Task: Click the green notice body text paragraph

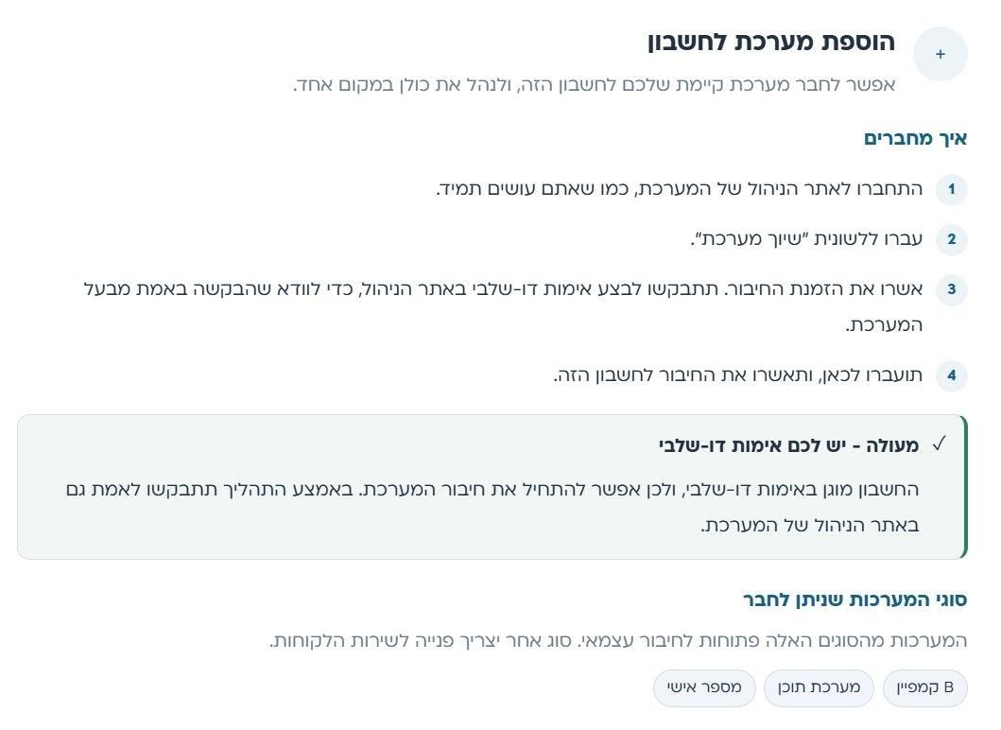Action: (492, 507)
